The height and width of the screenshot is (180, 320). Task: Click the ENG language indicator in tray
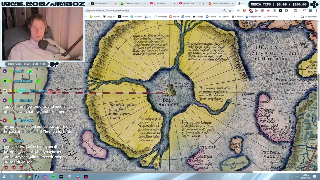297,177
